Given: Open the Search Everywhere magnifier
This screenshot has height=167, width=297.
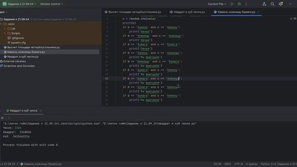Looking at the screenshot, I should point(272,4).
